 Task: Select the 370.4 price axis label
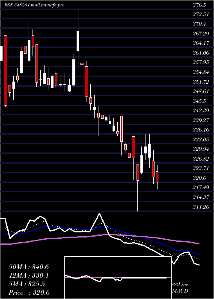point(199,24)
